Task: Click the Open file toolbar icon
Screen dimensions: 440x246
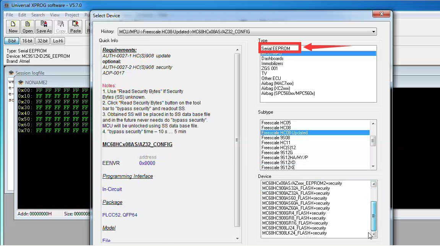Action: pyautogui.click(x=28, y=27)
